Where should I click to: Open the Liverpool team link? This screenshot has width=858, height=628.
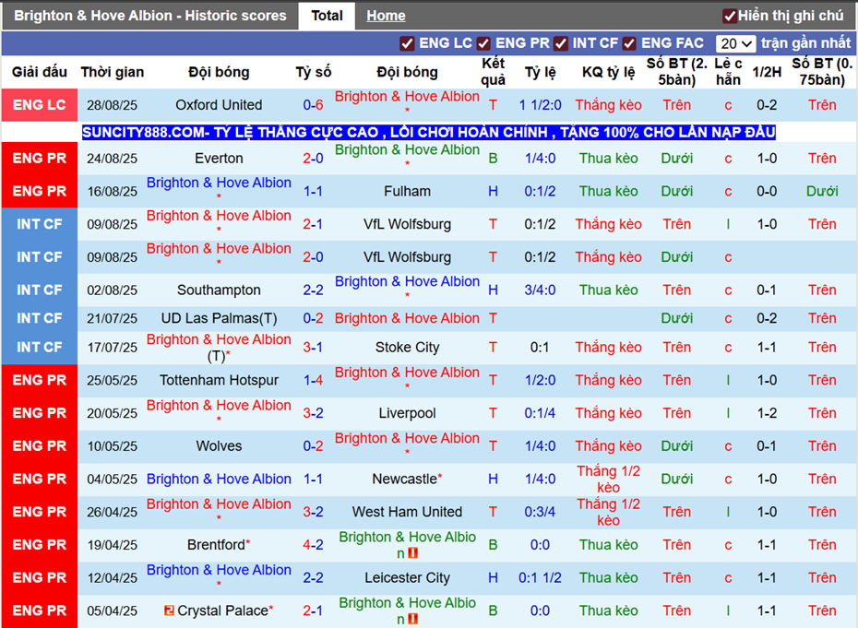pyautogui.click(x=407, y=413)
